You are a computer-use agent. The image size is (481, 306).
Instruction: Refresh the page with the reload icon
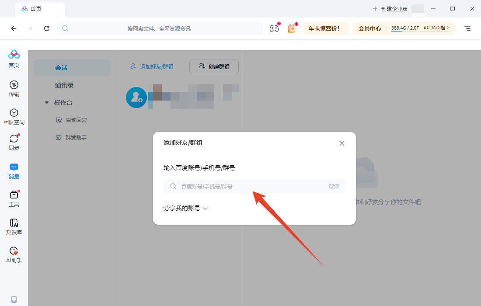(x=47, y=28)
